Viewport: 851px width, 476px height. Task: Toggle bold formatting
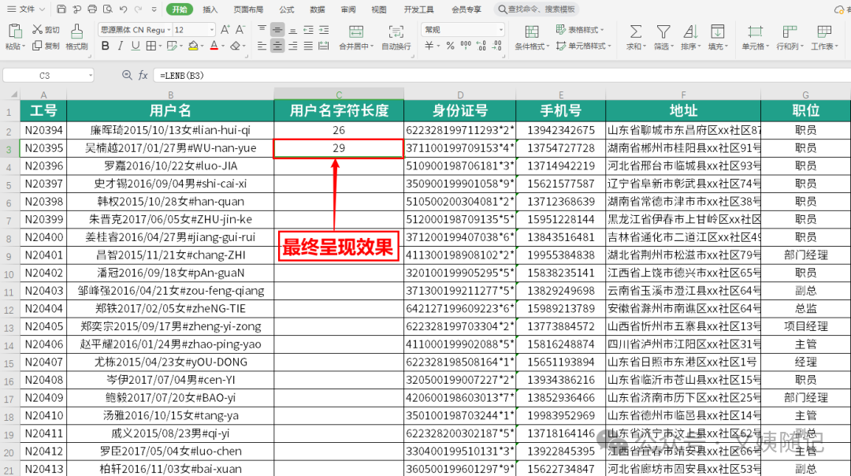coord(106,46)
